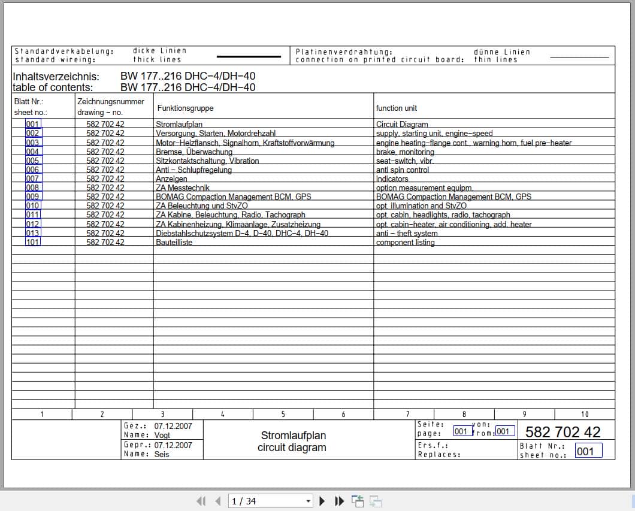Click the go-to-next-view icon

click(376, 501)
